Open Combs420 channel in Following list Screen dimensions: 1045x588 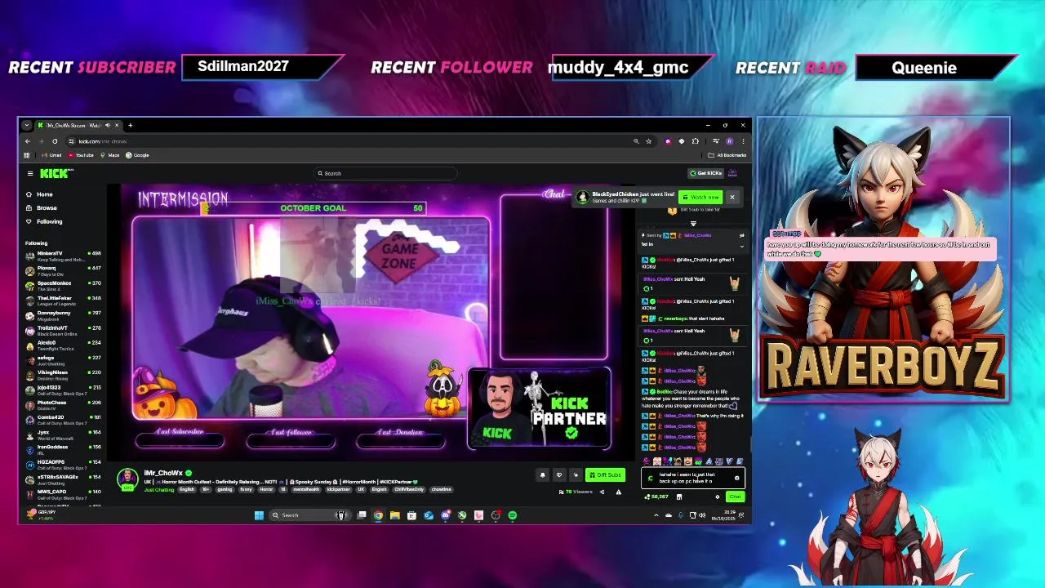point(64,420)
